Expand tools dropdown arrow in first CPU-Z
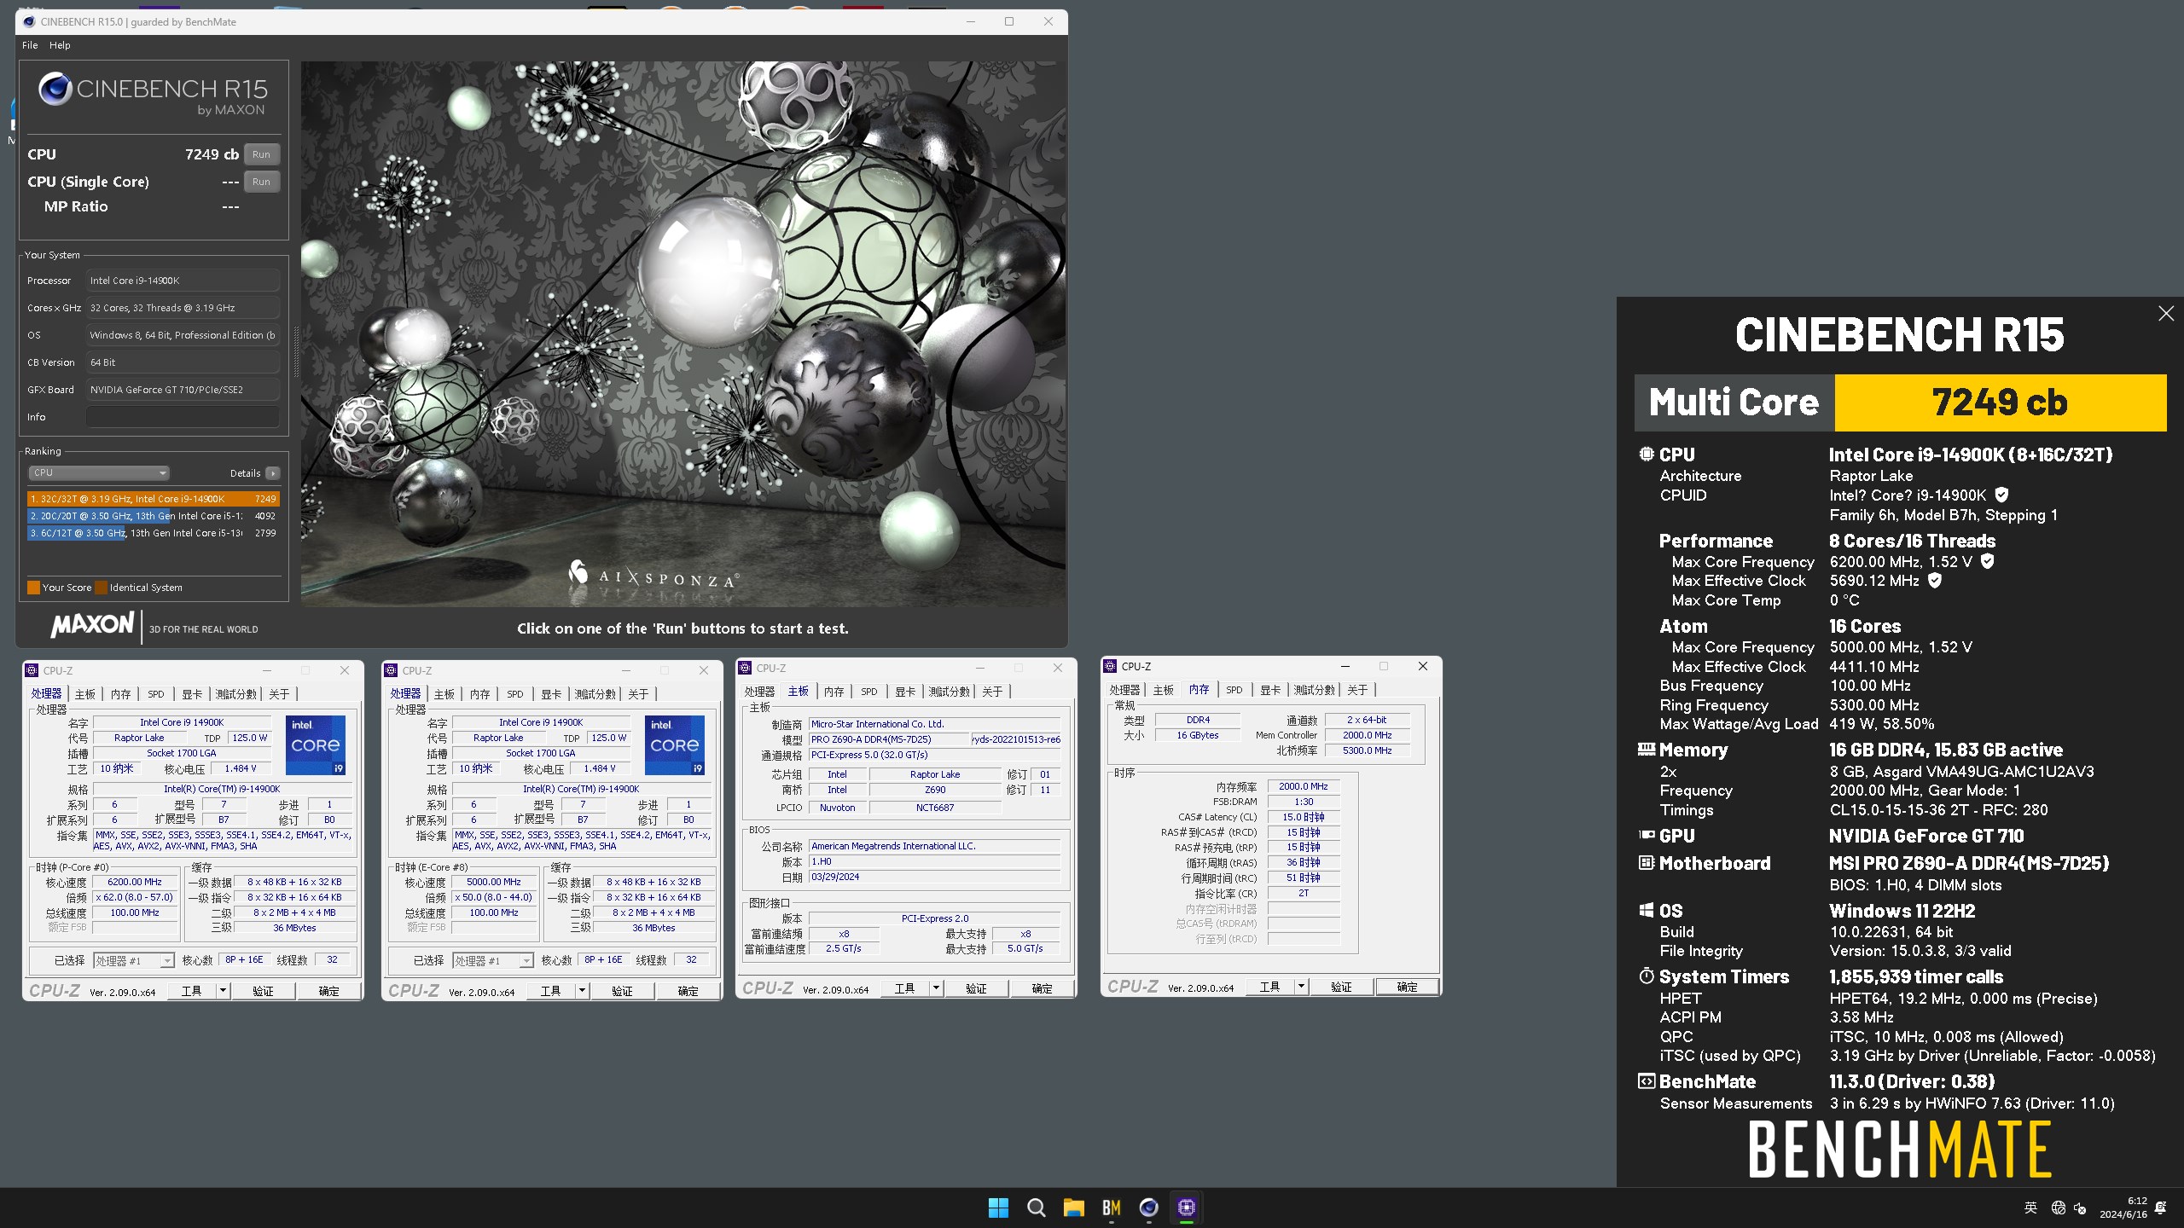This screenshot has width=2184, height=1228. (223, 991)
